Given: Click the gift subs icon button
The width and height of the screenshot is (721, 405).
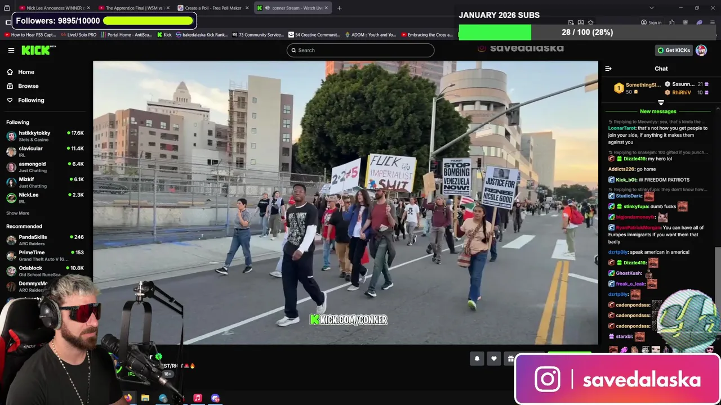Looking at the screenshot, I should tap(510, 359).
